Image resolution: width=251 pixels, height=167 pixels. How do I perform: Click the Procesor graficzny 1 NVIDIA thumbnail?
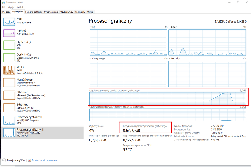9,132
